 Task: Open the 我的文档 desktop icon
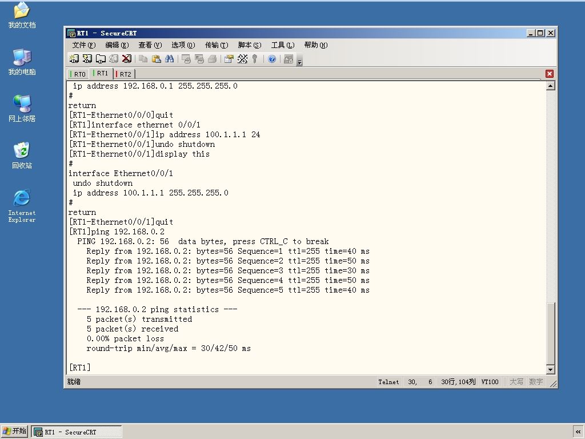[22, 15]
